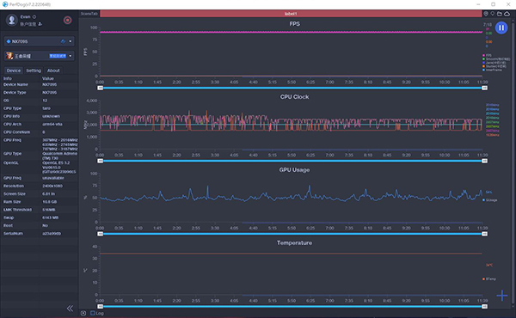Pause the performance recording
The width and height of the screenshot is (516, 318).
click(x=501, y=28)
